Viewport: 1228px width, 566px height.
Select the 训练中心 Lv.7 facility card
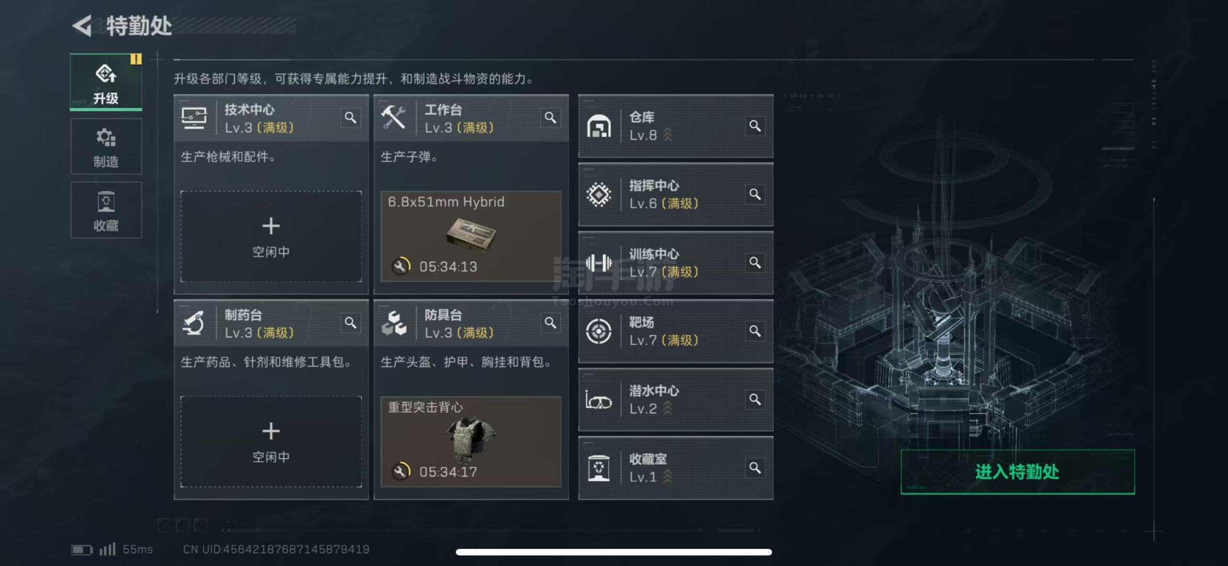click(676, 263)
